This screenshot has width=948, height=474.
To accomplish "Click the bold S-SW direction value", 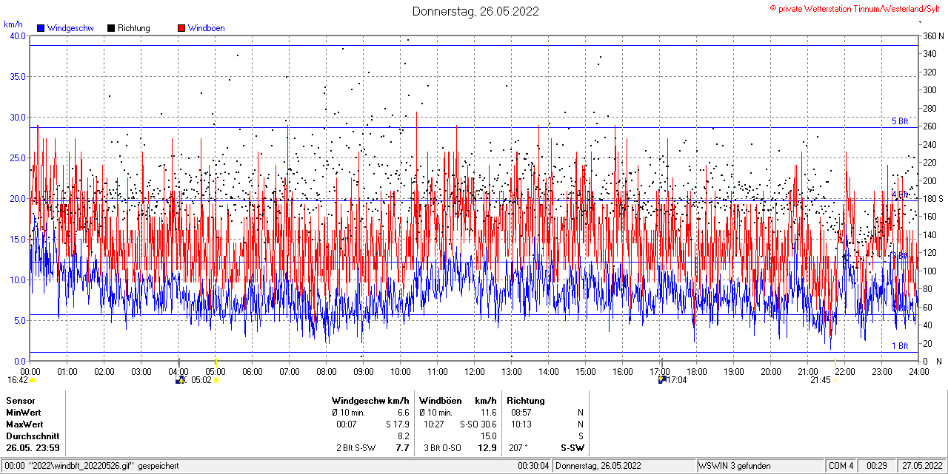I will pyautogui.click(x=573, y=448).
